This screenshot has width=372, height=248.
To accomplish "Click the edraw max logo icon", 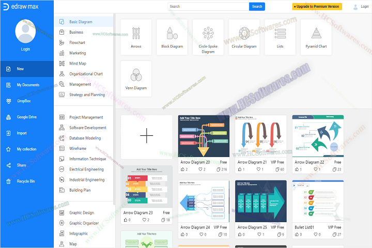I will (6, 7).
